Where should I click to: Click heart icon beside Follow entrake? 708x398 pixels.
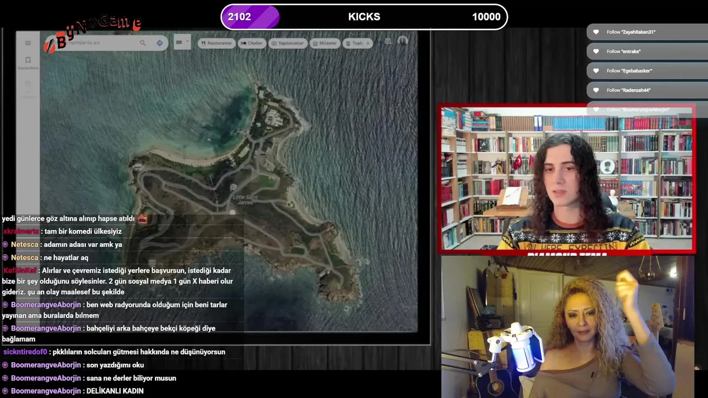pyautogui.click(x=596, y=51)
